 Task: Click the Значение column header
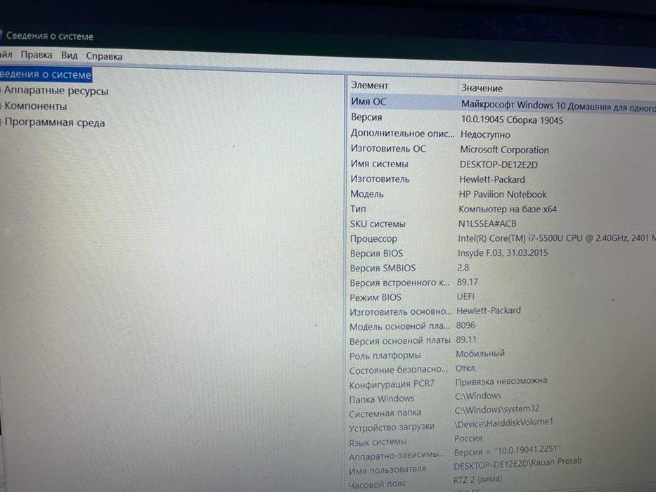[482, 89]
